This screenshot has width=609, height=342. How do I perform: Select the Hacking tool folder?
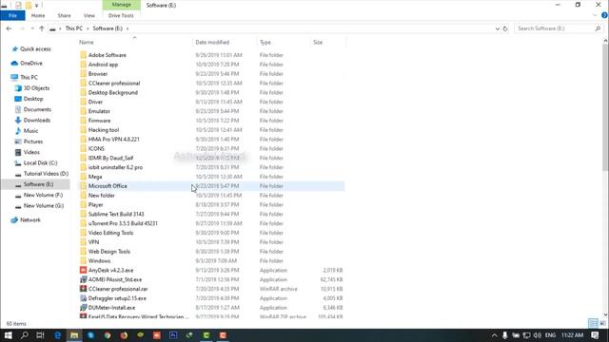(104, 130)
